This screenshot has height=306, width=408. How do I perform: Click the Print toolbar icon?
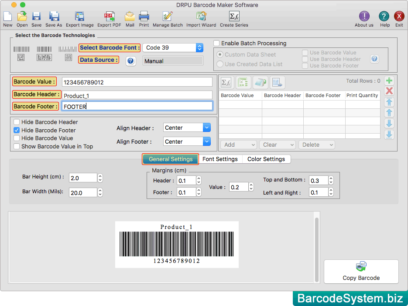[x=144, y=17]
